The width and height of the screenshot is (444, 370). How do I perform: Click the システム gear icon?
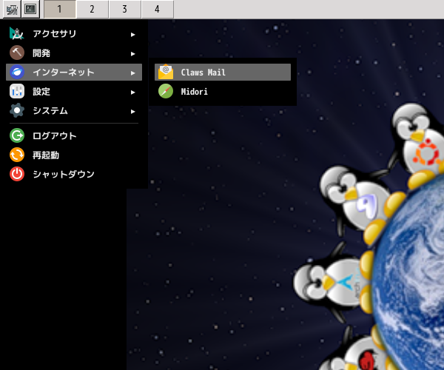coord(17,110)
